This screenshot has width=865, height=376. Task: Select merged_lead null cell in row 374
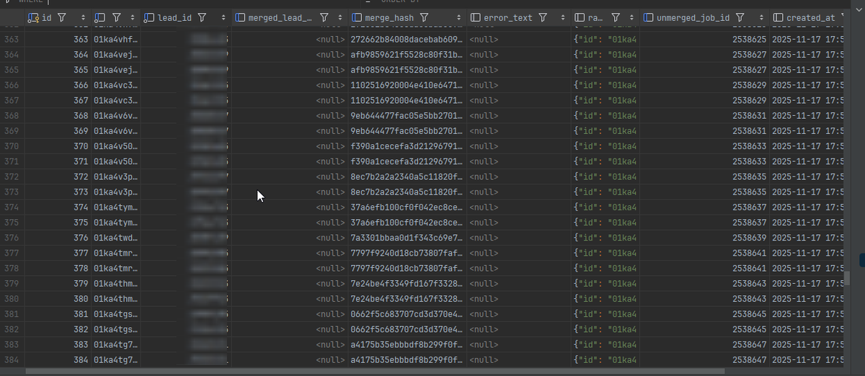(x=290, y=207)
